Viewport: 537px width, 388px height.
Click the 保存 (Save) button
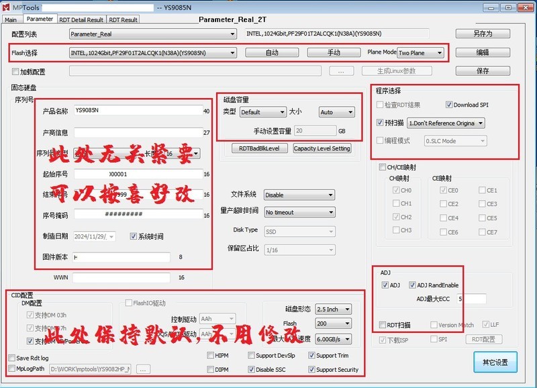[x=482, y=70]
